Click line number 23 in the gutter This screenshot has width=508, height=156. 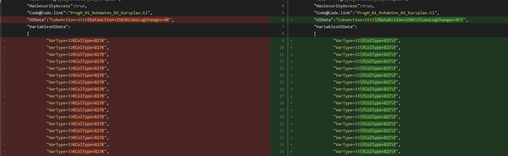(x=282, y=138)
